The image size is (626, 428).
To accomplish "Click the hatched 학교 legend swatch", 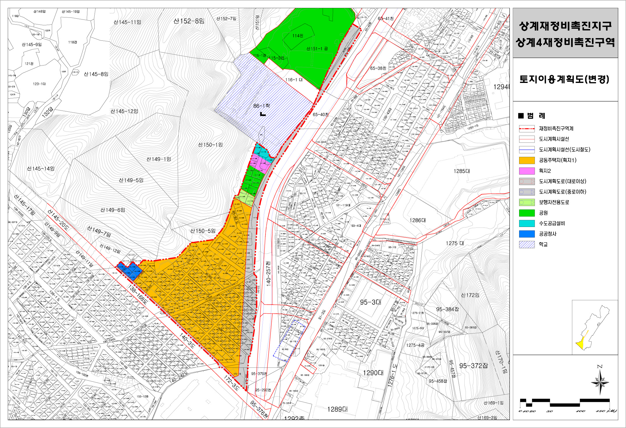I will (527, 244).
